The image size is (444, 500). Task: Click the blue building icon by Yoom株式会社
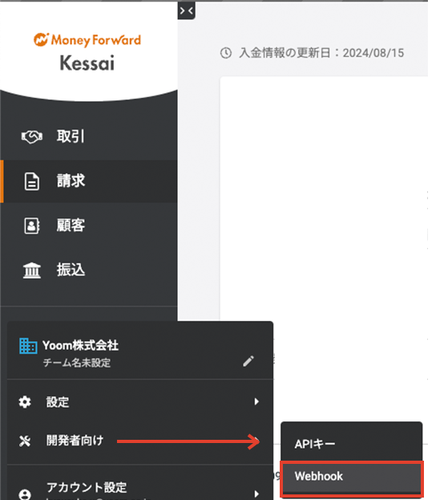coord(28,346)
